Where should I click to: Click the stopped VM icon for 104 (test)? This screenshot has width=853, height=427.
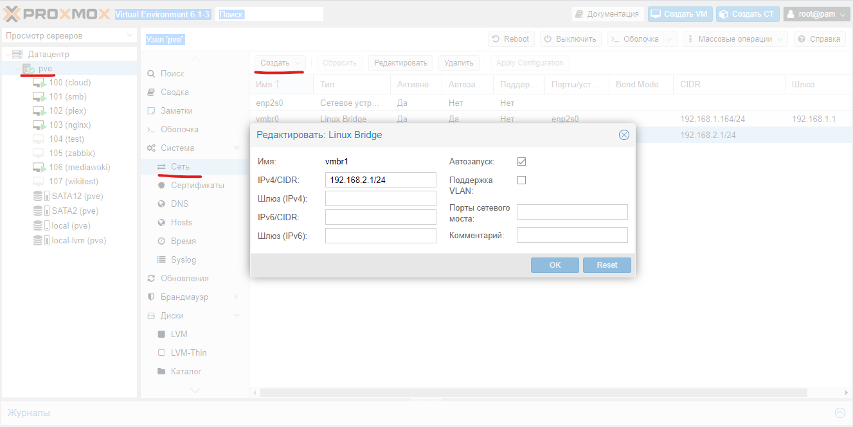(x=39, y=139)
